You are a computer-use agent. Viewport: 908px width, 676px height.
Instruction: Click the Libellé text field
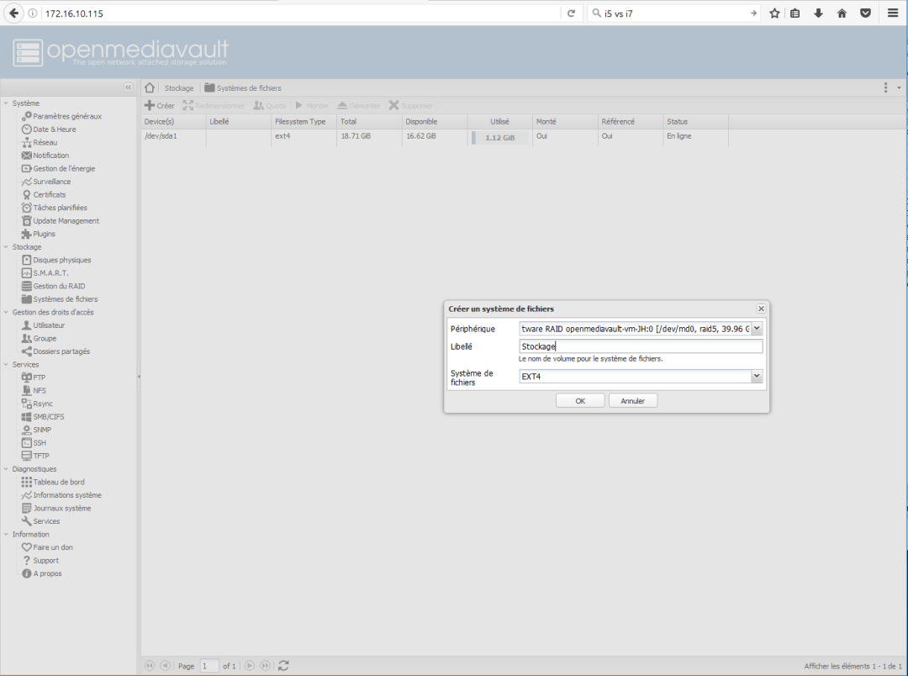pos(641,346)
